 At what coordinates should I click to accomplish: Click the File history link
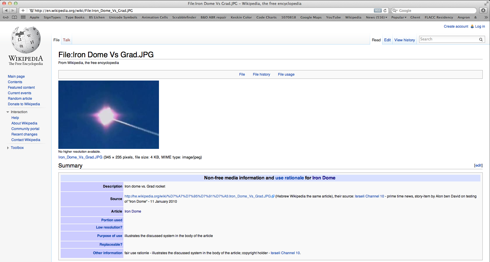point(261,74)
